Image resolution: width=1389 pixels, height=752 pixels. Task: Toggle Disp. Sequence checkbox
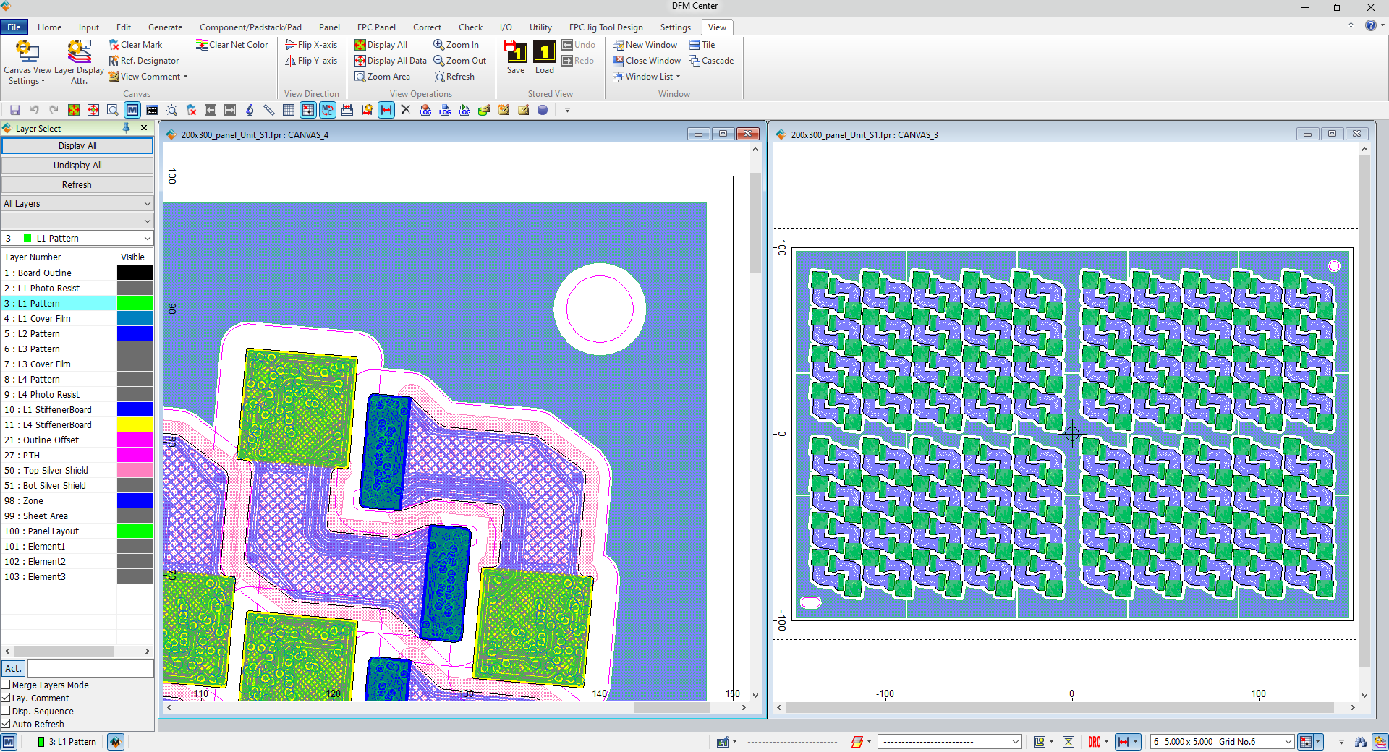[x=6, y=711]
